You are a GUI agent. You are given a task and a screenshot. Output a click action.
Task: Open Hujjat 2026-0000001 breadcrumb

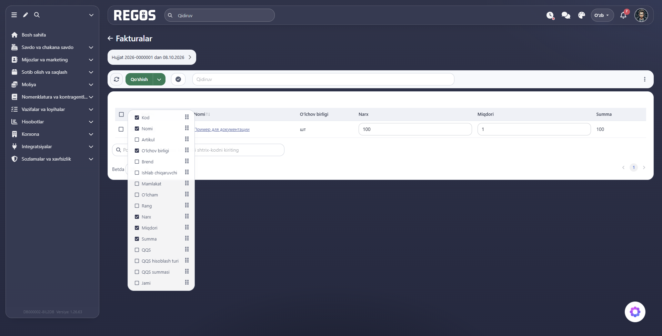152,57
